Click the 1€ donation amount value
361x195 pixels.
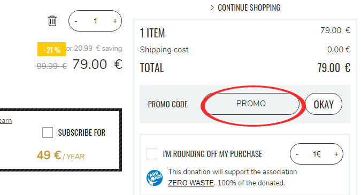(x=317, y=154)
